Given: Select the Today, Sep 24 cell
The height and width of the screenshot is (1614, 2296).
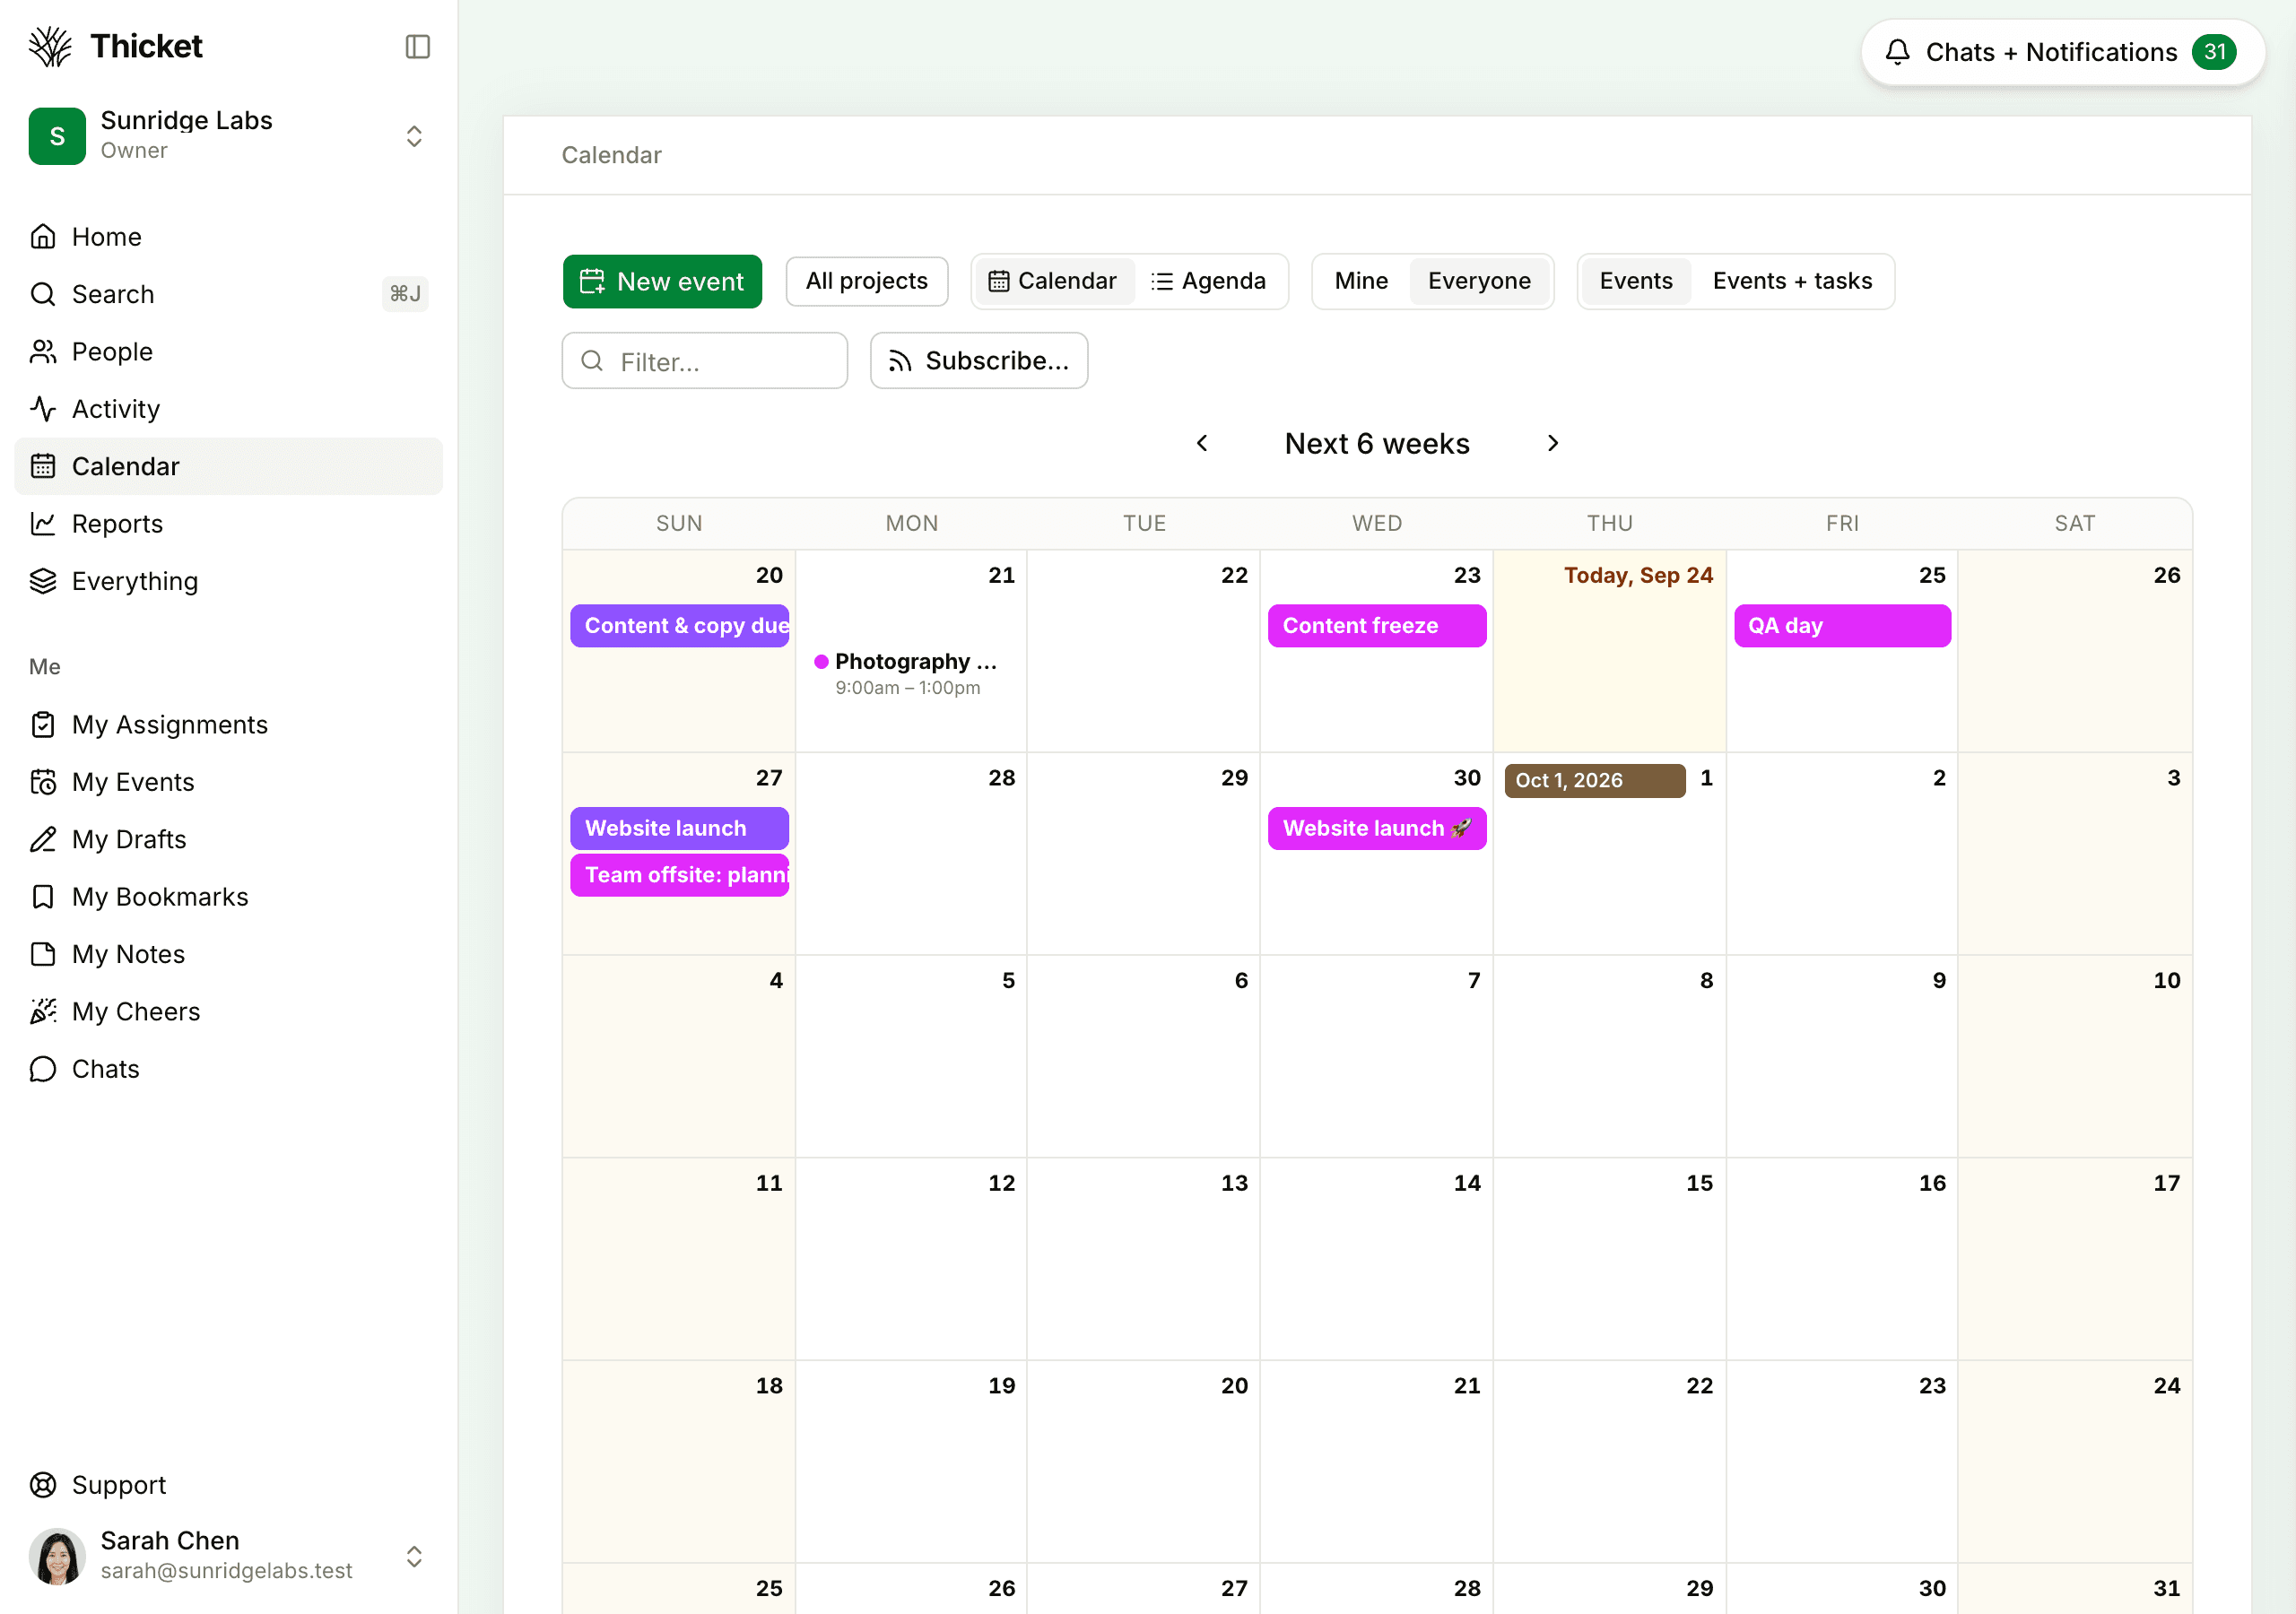Looking at the screenshot, I should (x=1609, y=652).
